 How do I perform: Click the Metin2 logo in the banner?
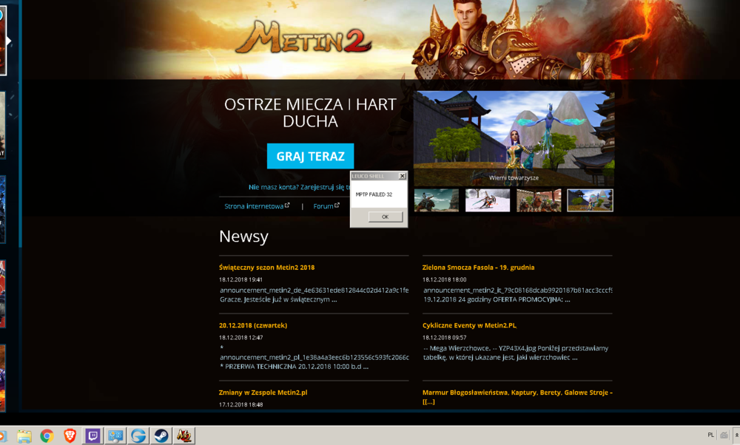[x=304, y=38]
